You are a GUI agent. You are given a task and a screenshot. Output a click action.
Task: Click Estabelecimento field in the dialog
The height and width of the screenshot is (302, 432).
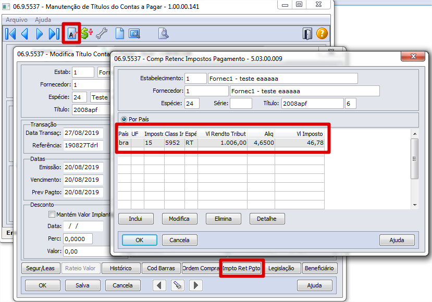tap(195, 79)
